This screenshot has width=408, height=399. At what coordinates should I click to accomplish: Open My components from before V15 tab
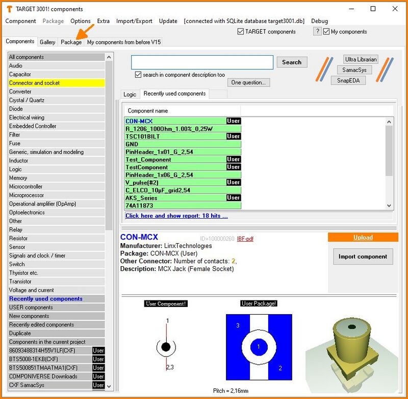124,42
